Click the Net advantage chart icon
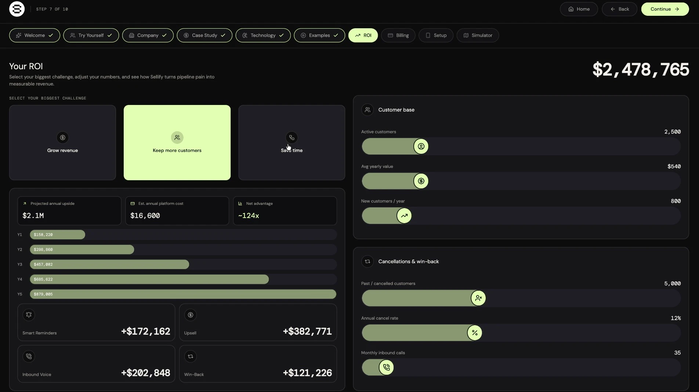This screenshot has width=699, height=392. [x=240, y=203]
